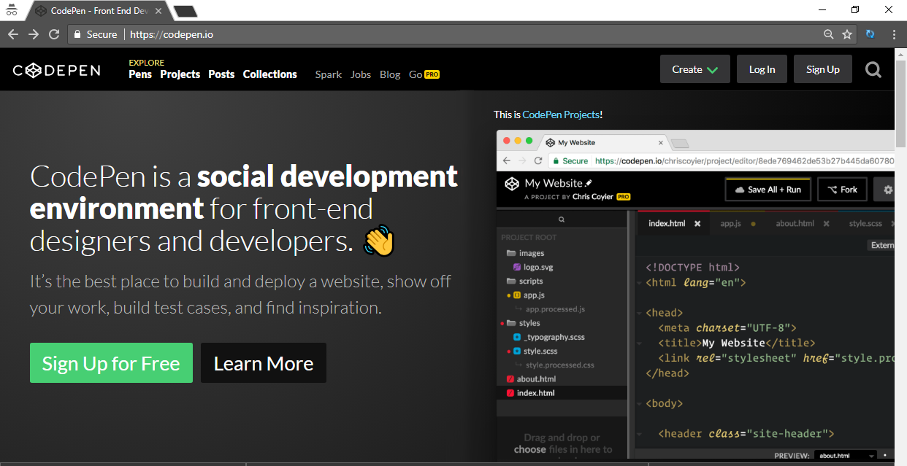907x466 pixels.
Task: Follow the CodePen Projects link
Action: (561, 114)
